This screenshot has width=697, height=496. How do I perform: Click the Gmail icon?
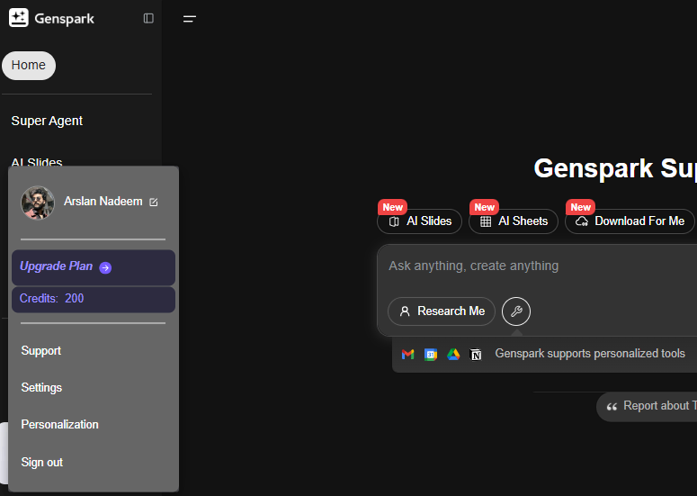coord(408,355)
